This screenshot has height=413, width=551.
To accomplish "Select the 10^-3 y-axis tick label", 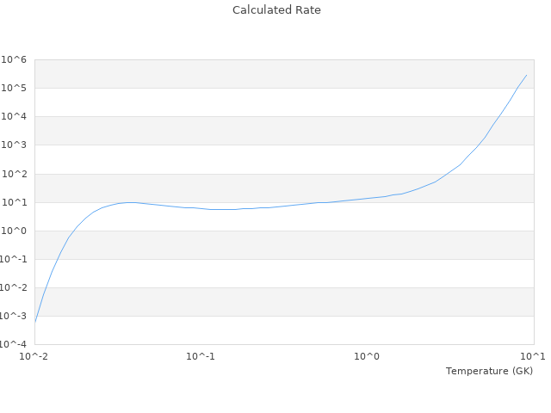I will click(x=13, y=316).
